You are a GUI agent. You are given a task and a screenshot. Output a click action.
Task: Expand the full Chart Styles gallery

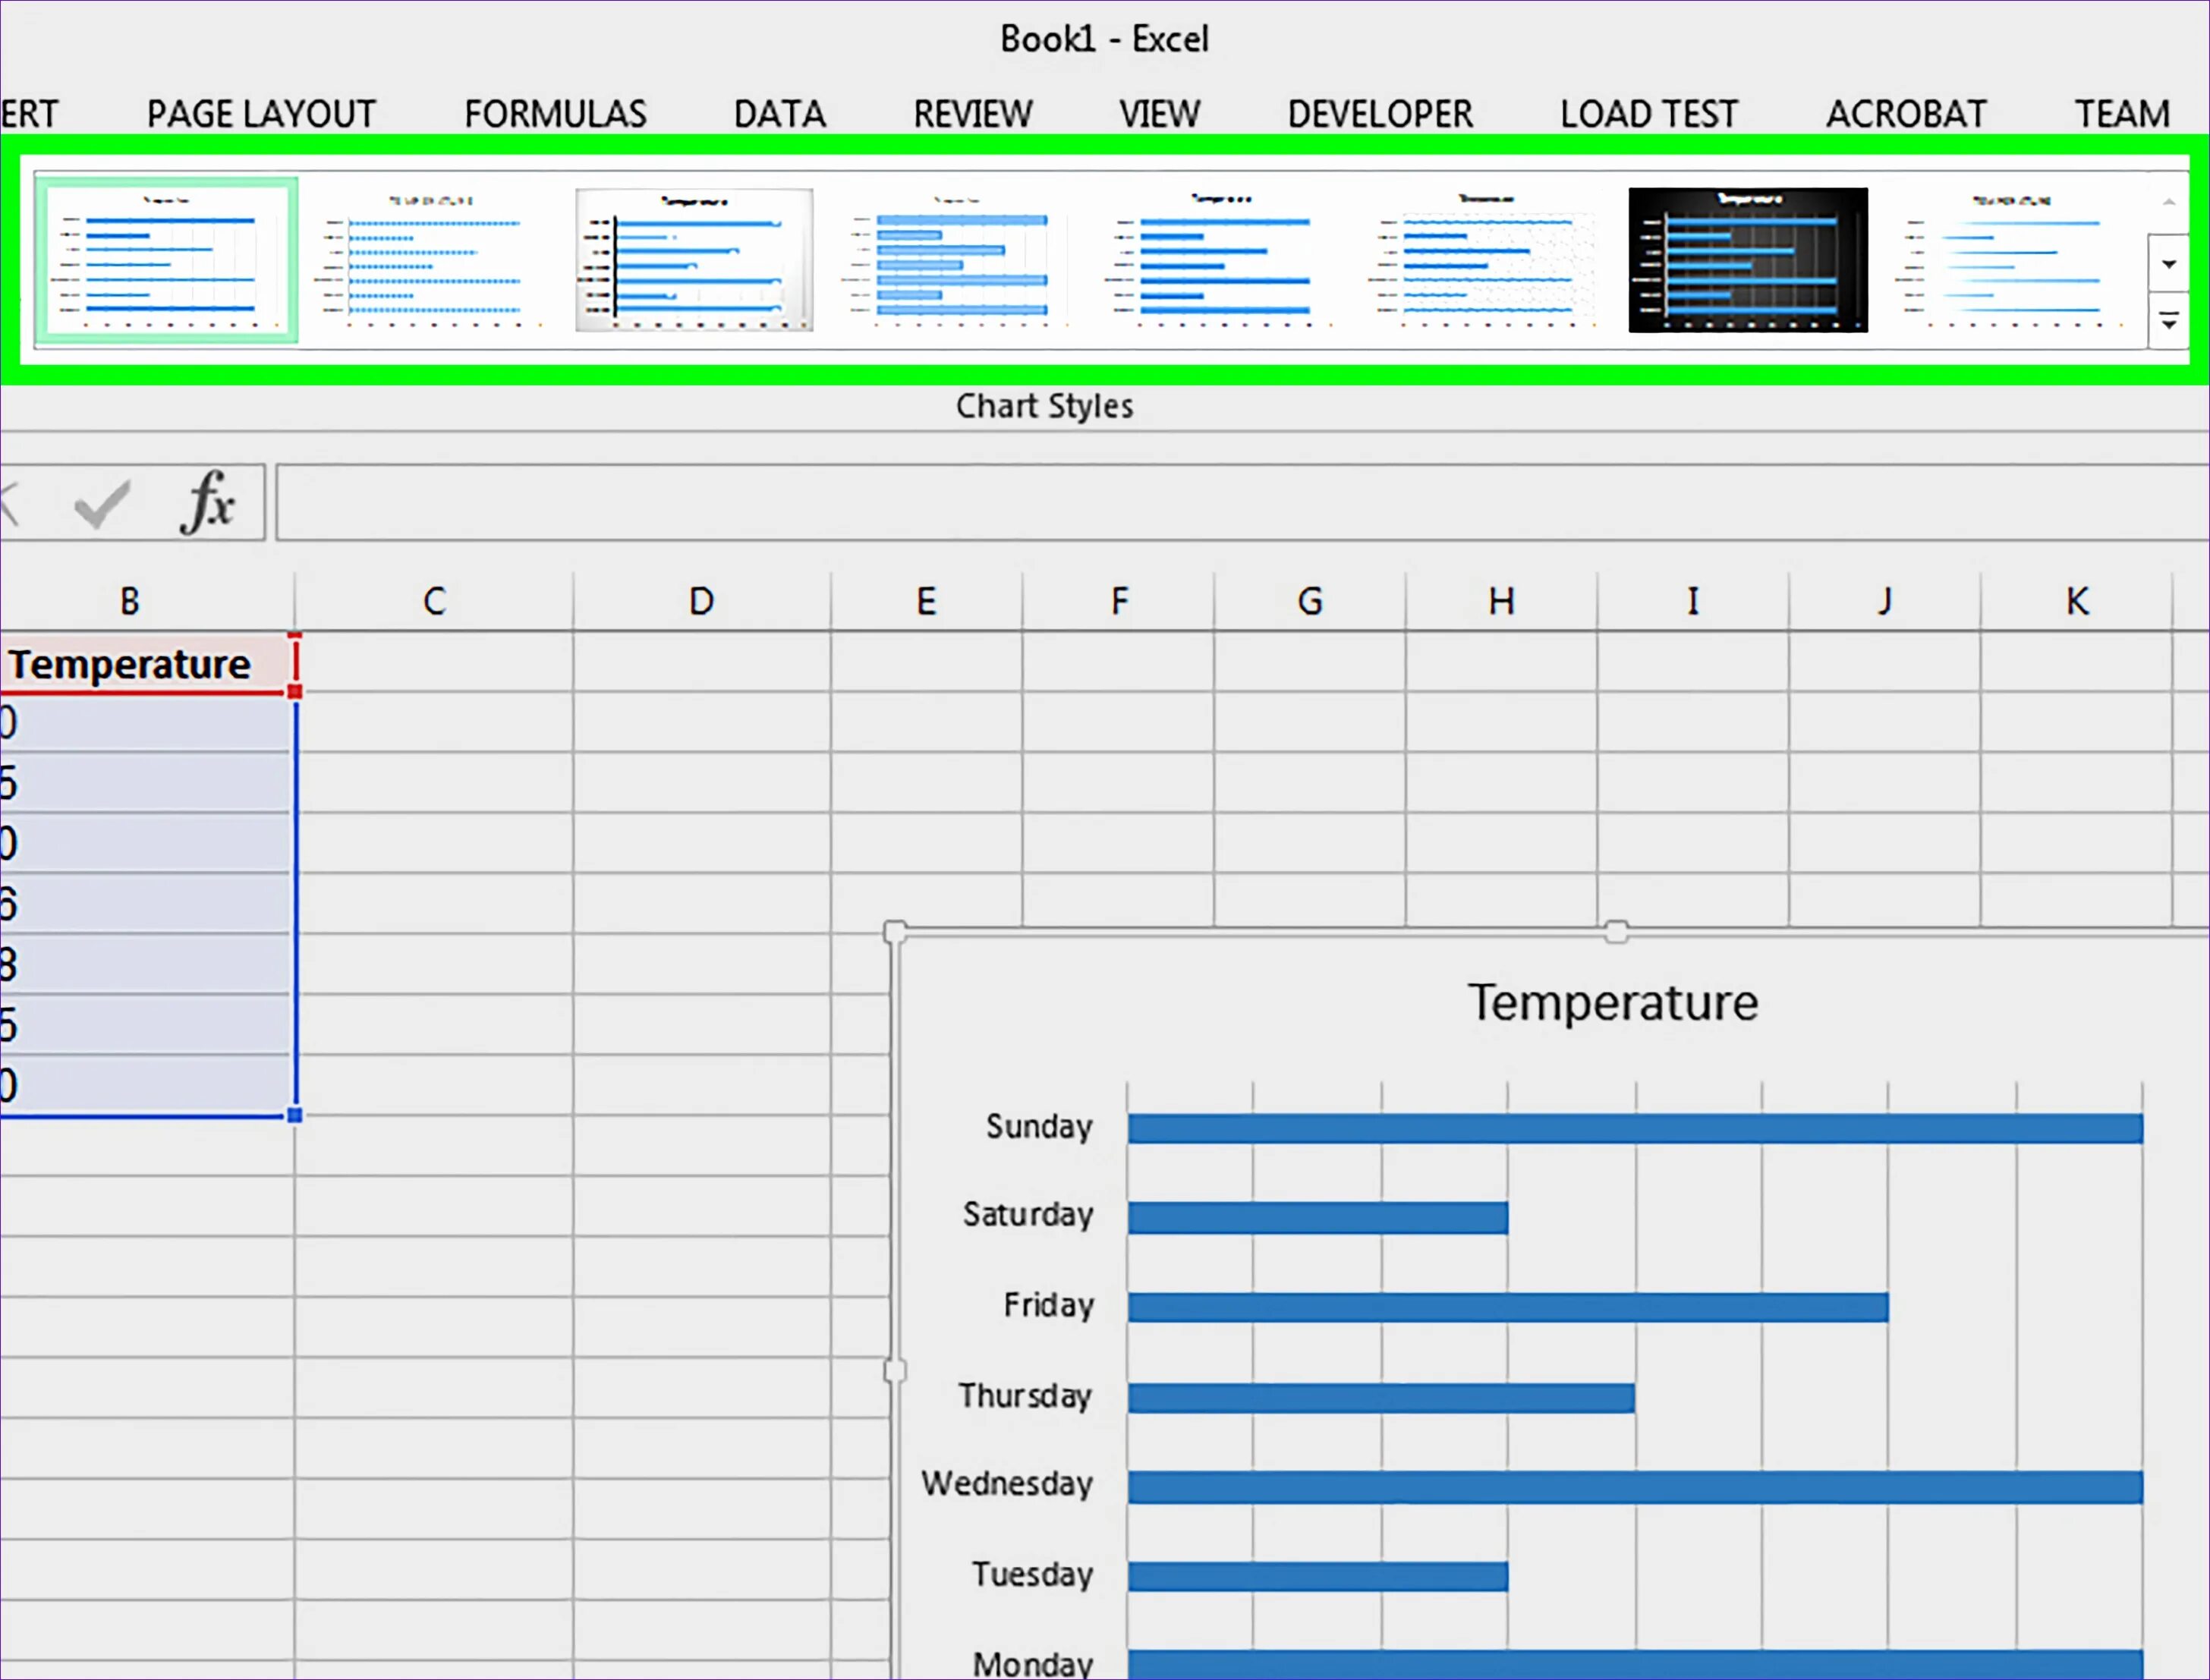[2168, 322]
